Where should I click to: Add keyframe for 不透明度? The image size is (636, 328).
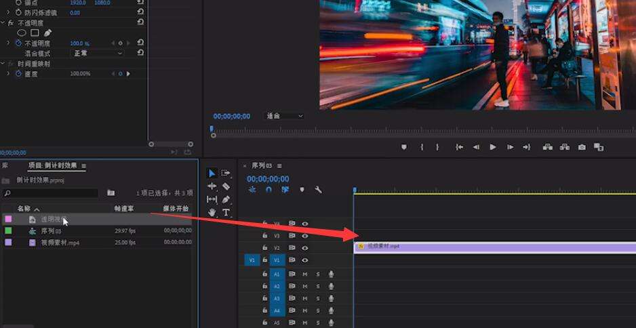click(x=120, y=43)
